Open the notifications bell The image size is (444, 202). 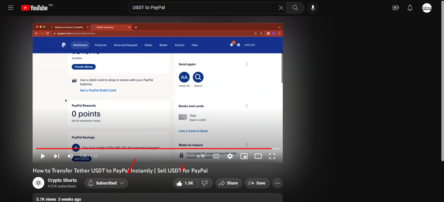(410, 8)
